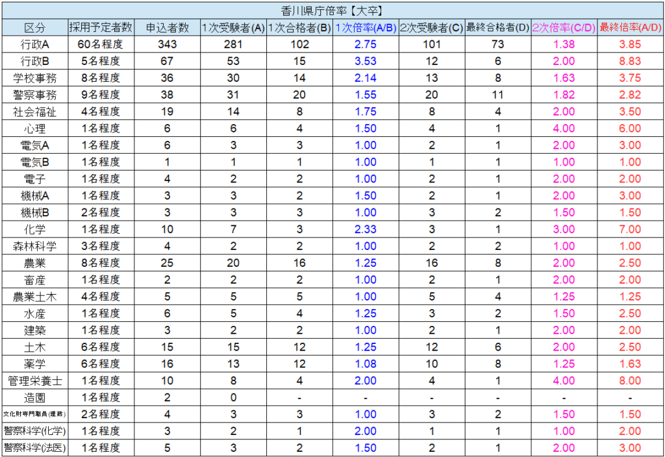Click the 60名程度 cell in 行政A row
Image resolution: width=665 pixels, height=457 pixels.
click(x=101, y=44)
